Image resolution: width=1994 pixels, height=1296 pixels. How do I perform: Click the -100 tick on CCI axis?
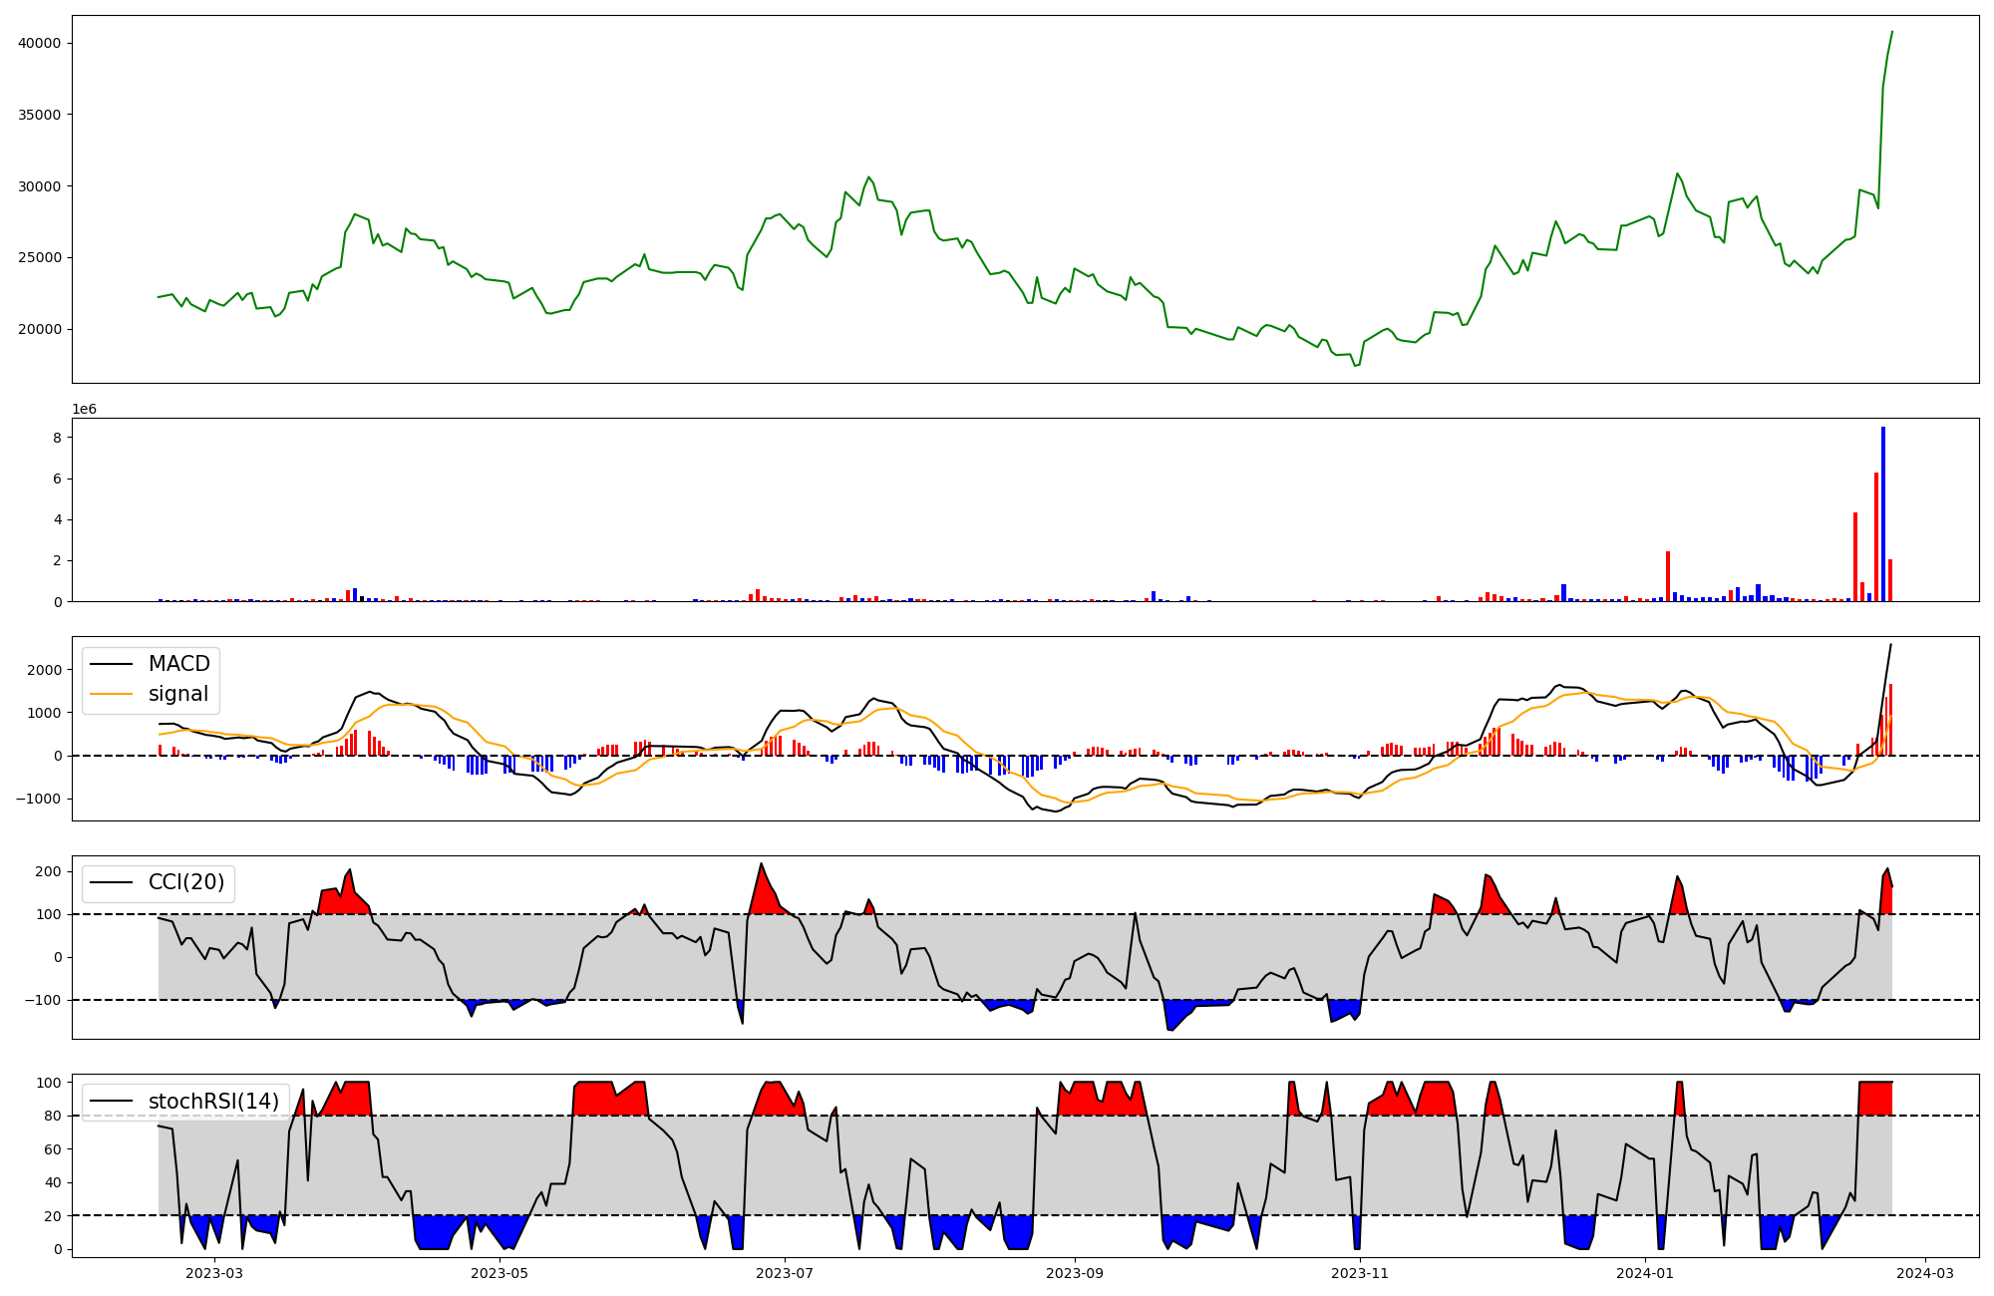[44, 1000]
